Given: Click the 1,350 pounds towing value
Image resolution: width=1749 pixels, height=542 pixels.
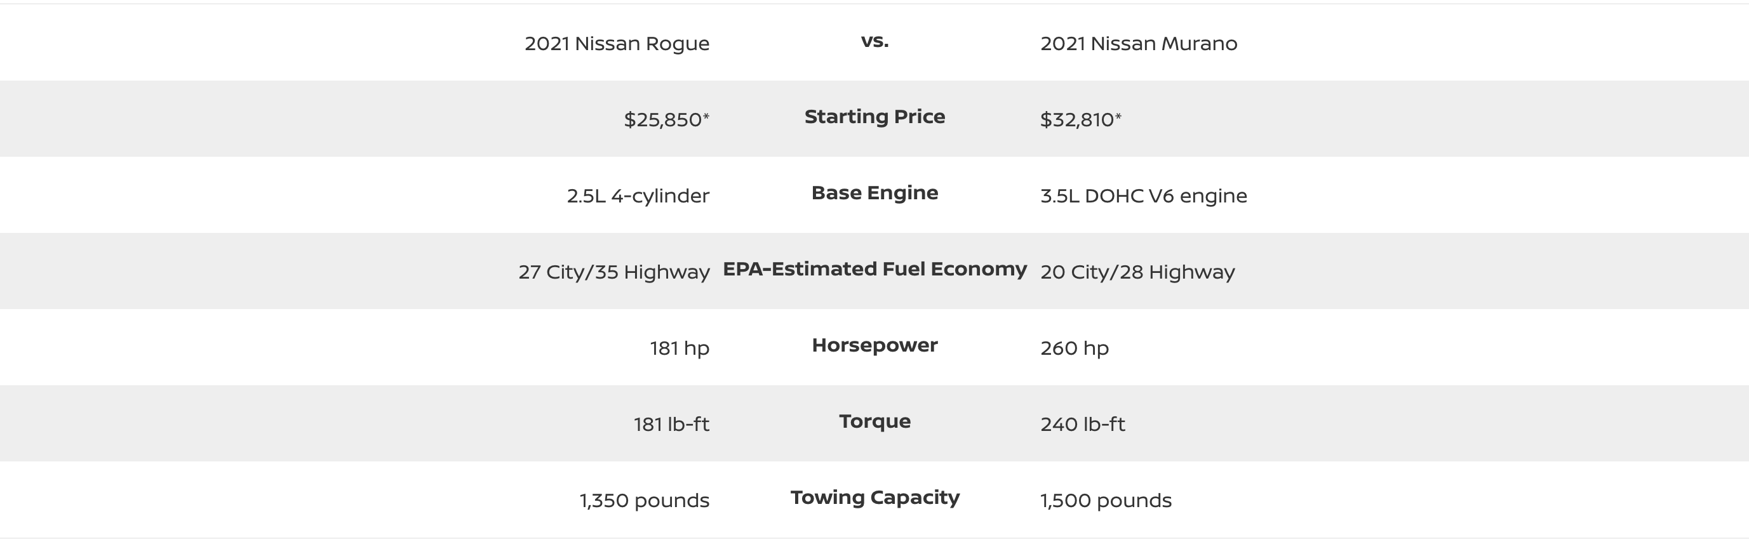Looking at the screenshot, I should [x=645, y=501].
